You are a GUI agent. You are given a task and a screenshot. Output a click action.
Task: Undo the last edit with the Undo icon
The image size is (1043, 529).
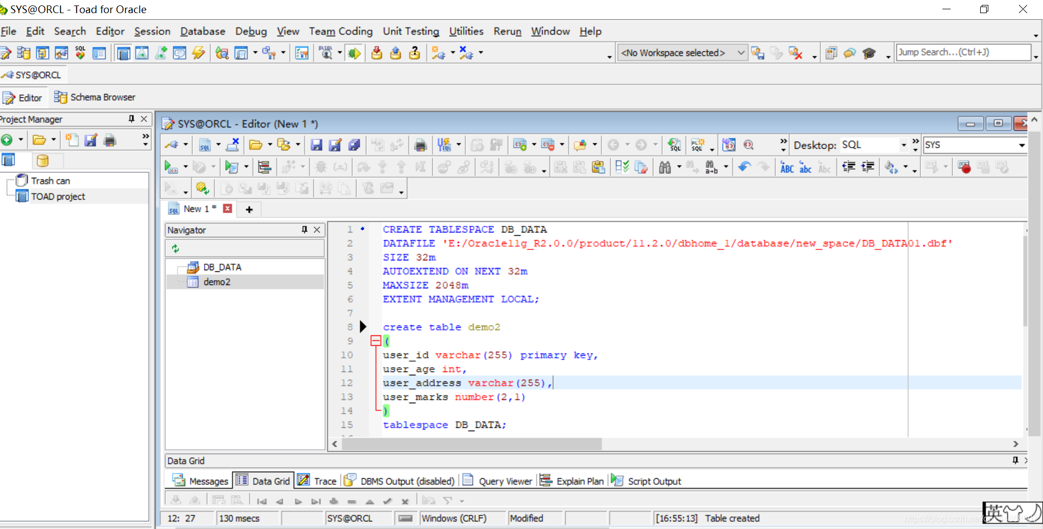[745, 167]
